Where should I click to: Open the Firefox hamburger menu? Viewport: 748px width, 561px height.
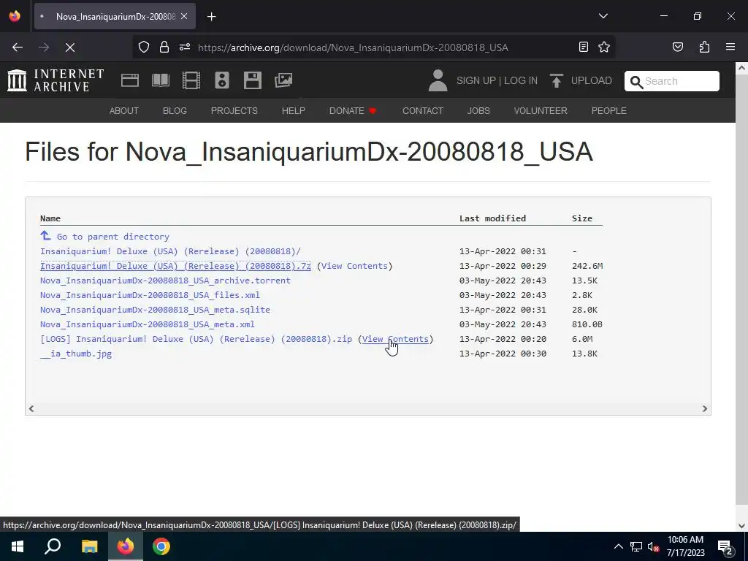coord(730,47)
